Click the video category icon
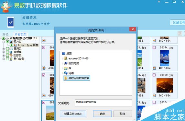This screenshot has width=185, height=121. (x=11, y=52)
